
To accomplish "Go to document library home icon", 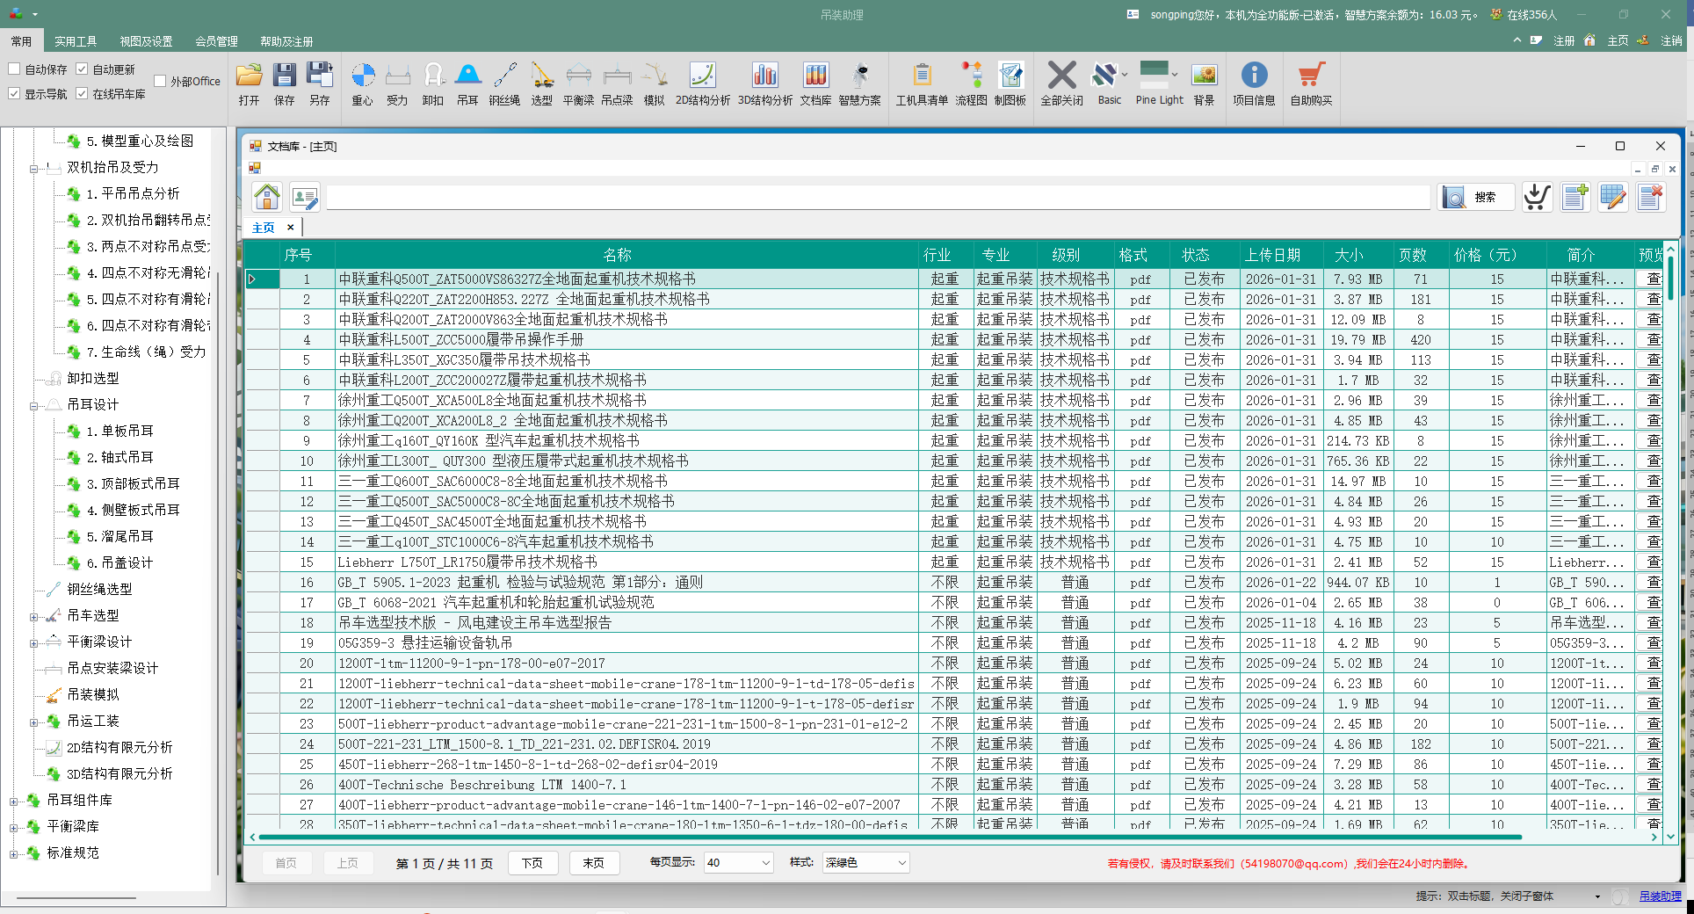I will point(267,197).
